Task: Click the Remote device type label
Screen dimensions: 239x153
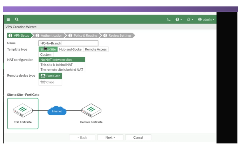Action: click(21, 75)
